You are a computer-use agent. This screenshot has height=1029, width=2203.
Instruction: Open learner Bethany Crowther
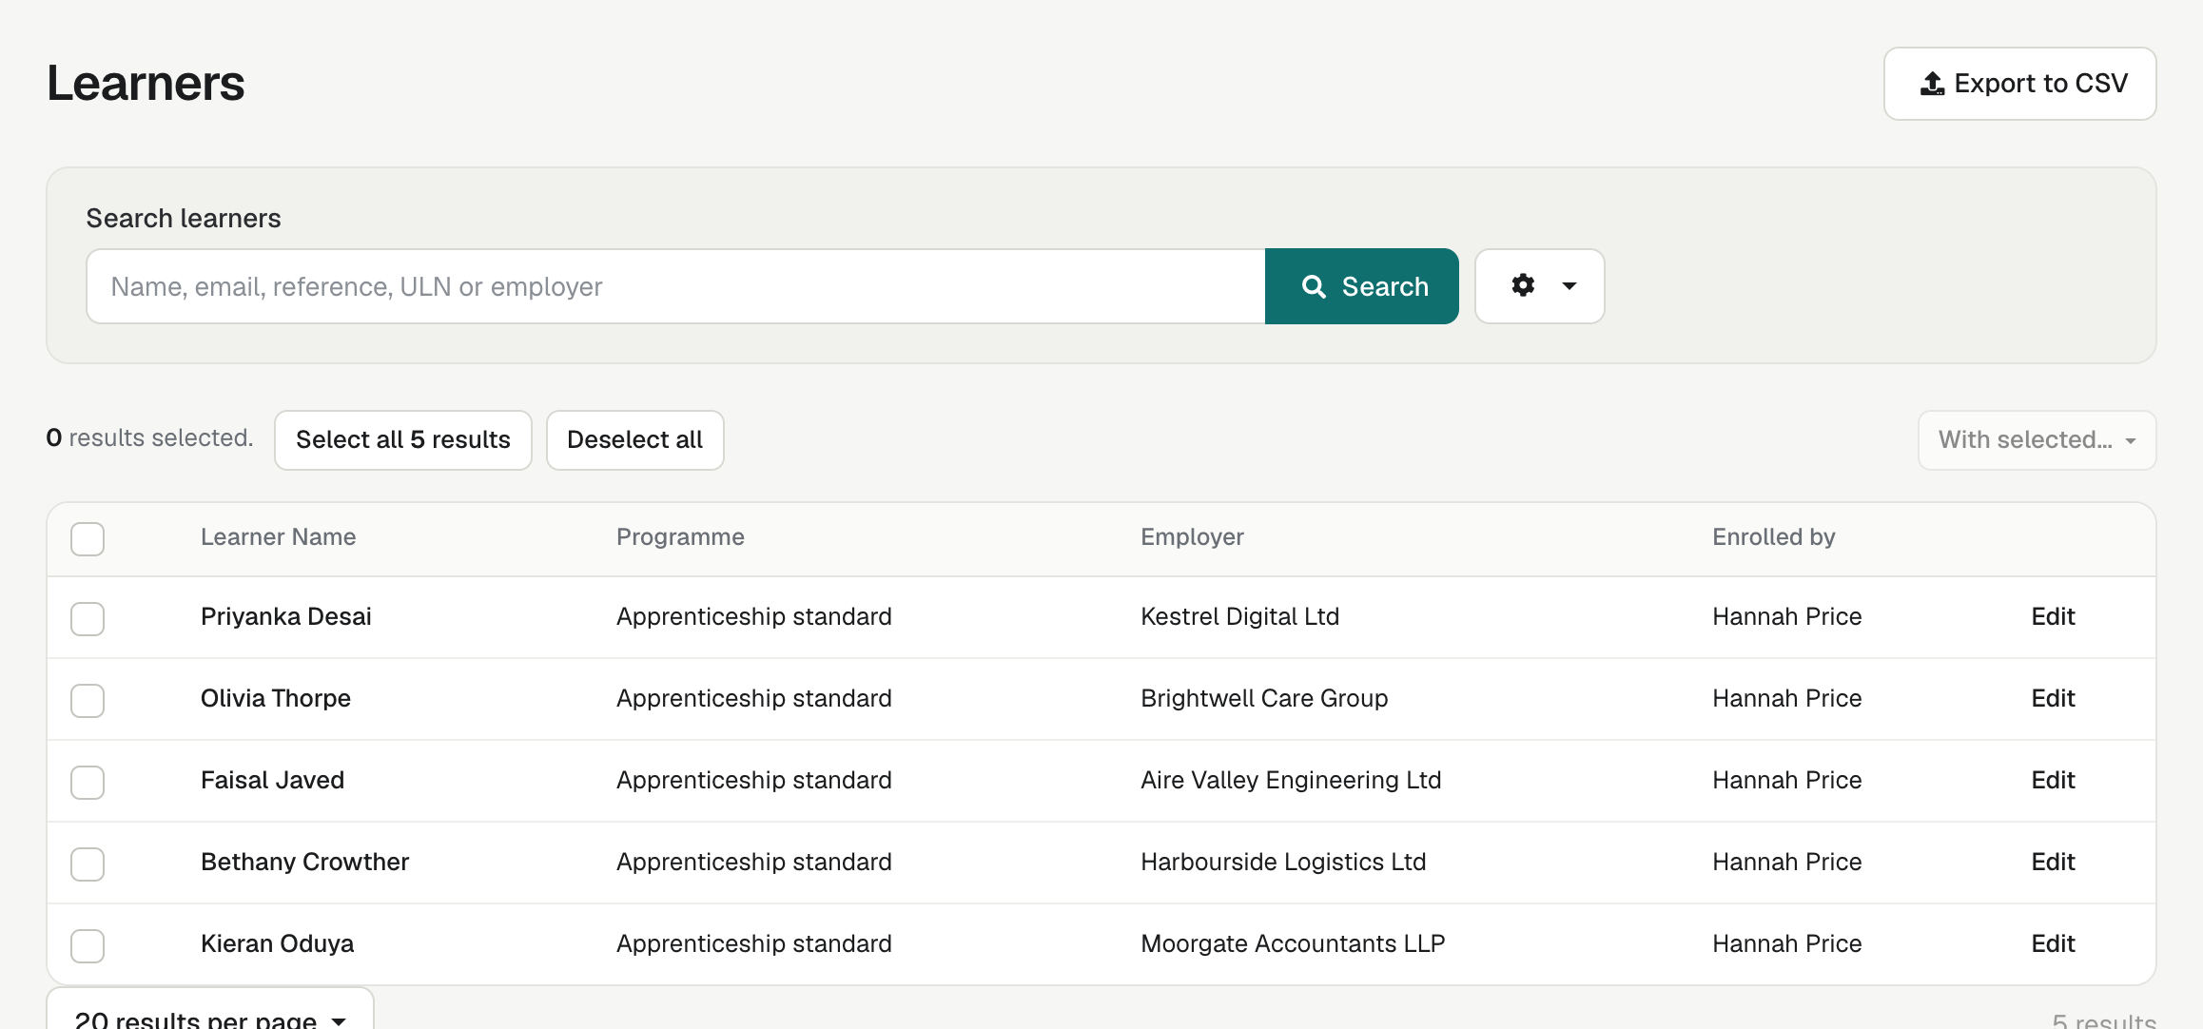pyautogui.click(x=304, y=862)
